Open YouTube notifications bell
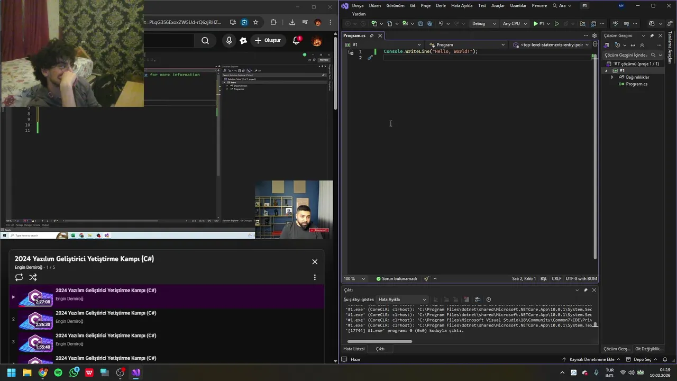The width and height of the screenshot is (677, 381). (296, 41)
